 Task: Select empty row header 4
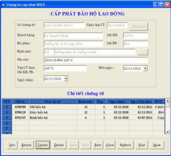[7, 123]
